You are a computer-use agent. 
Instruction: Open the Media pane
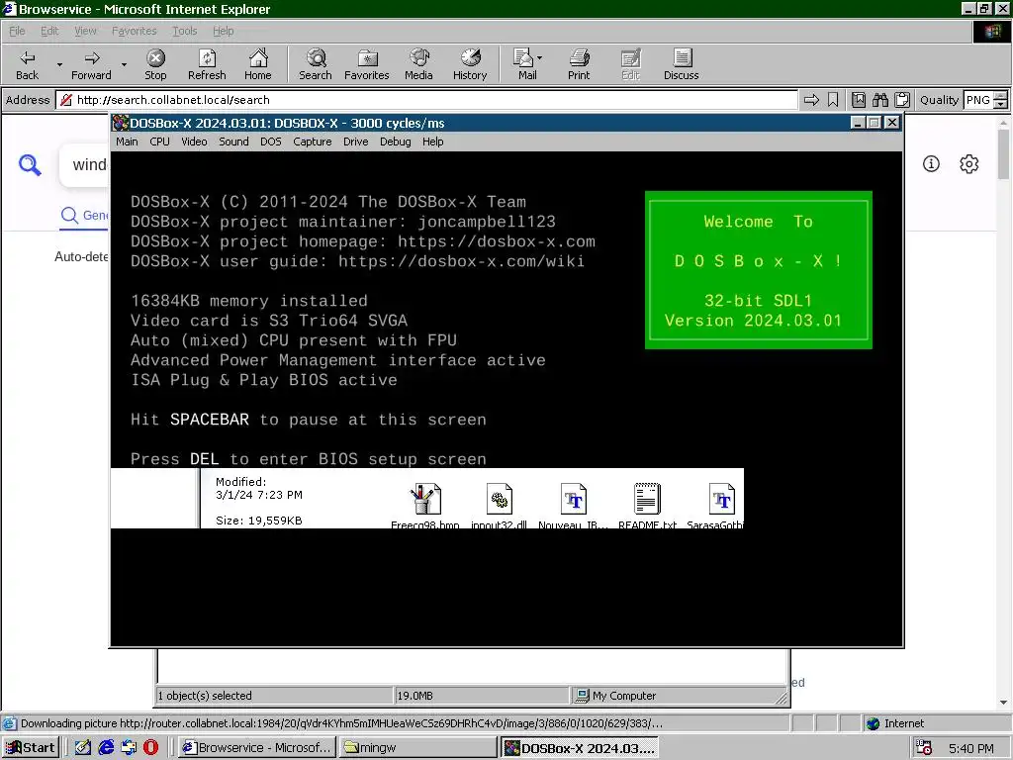click(418, 64)
